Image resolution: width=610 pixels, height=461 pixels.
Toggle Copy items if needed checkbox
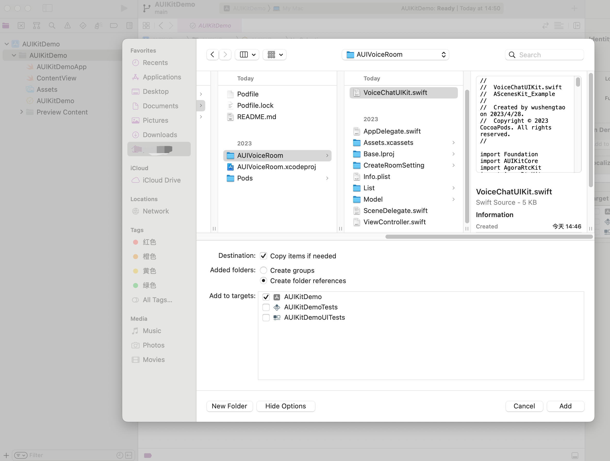coord(263,256)
